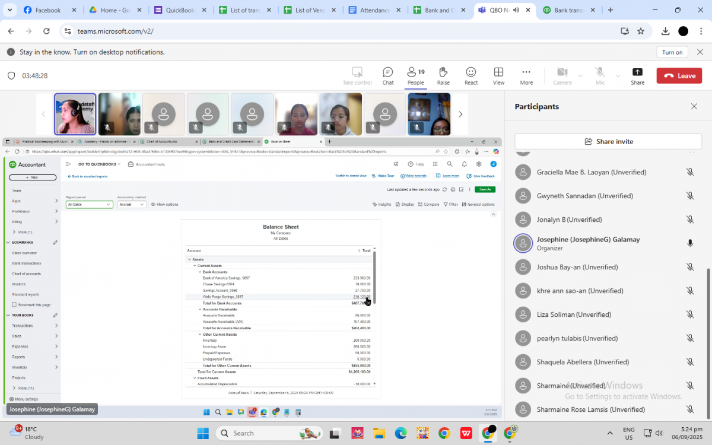Change the meeting View layout
This screenshot has width=712, height=445.
(x=498, y=76)
